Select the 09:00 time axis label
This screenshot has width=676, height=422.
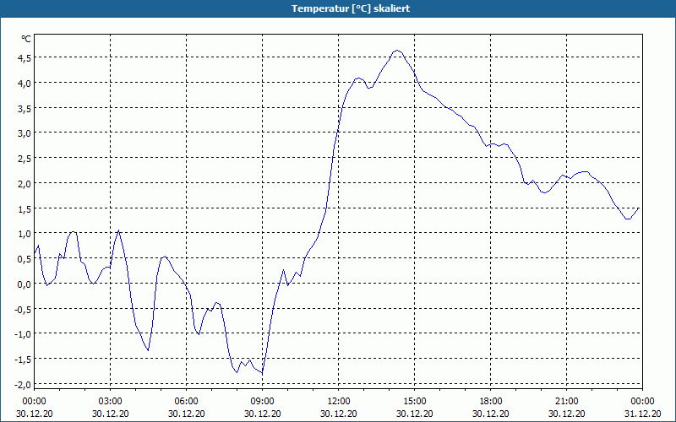tap(263, 402)
